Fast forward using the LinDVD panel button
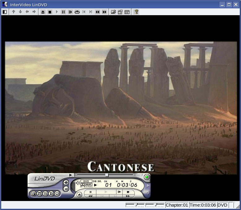241x210 pixels. [128, 196]
